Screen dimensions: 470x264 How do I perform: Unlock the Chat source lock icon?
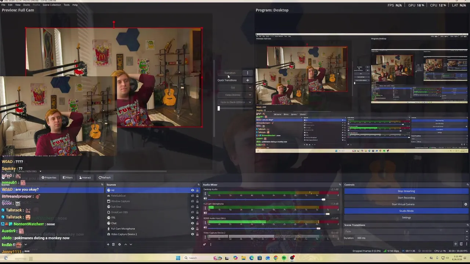197,223
